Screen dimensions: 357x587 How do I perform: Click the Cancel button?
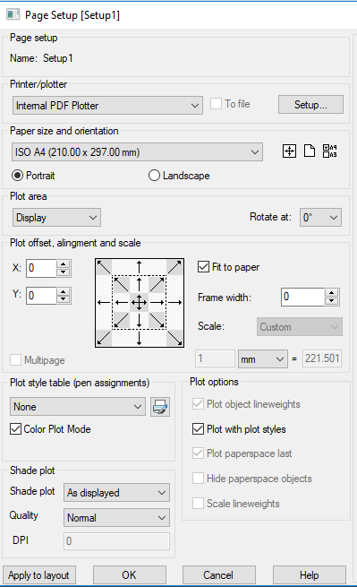tap(218, 575)
